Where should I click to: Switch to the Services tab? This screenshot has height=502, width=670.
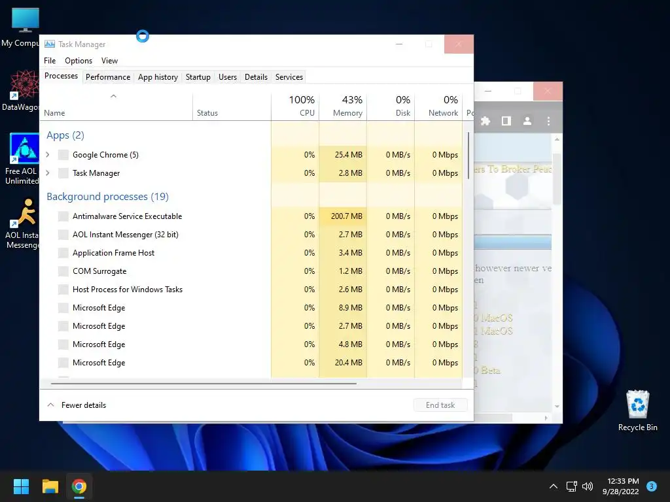click(289, 77)
